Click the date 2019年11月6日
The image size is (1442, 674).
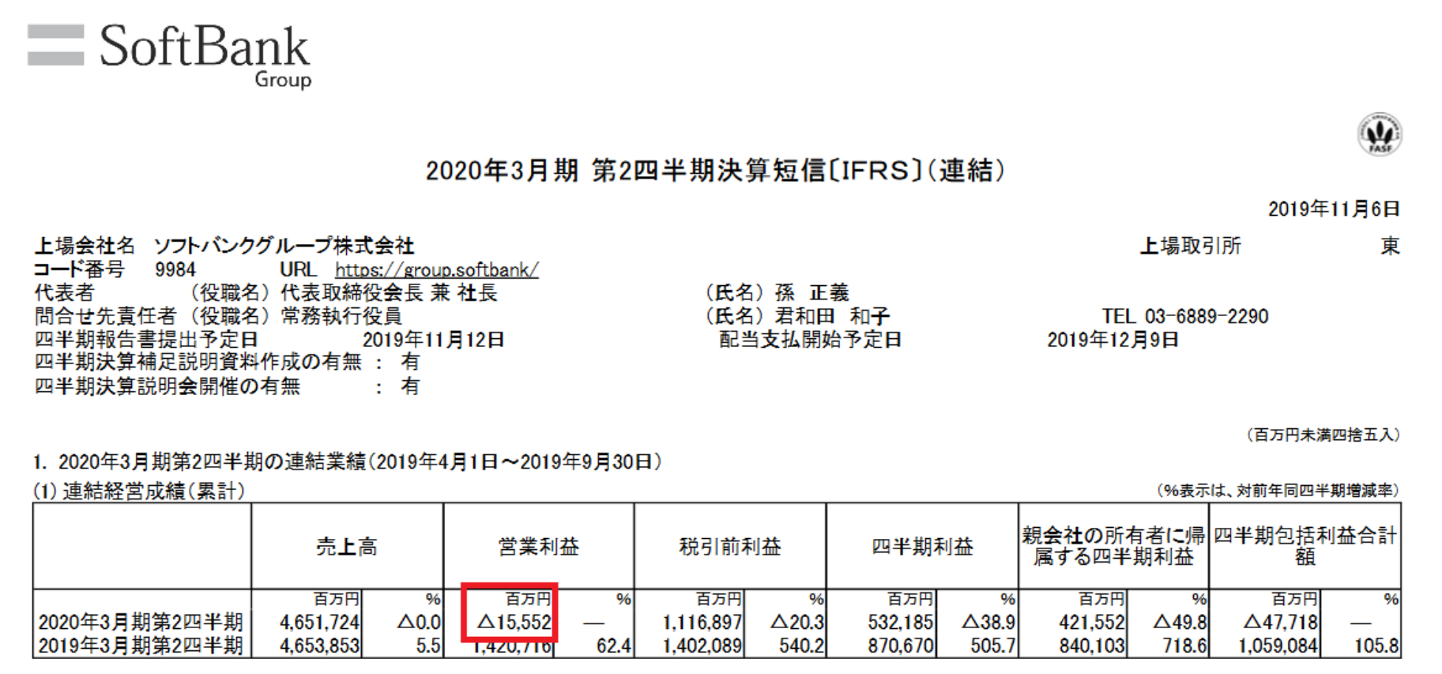pyautogui.click(x=1334, y=209)
